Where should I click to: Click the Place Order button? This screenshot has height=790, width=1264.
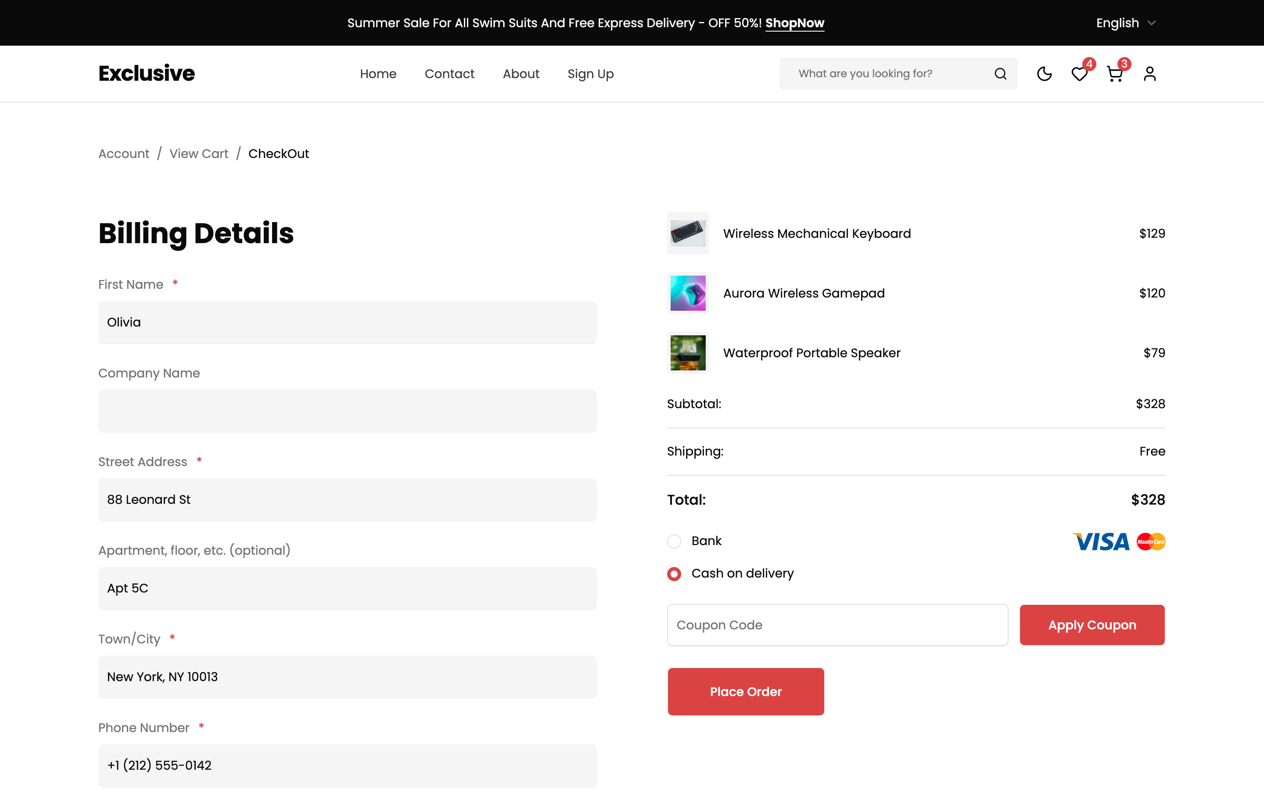click(x=746, y=691)
